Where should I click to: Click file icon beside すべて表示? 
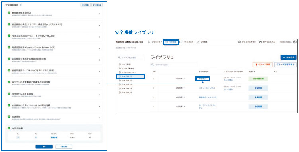(x=120, y=65)
